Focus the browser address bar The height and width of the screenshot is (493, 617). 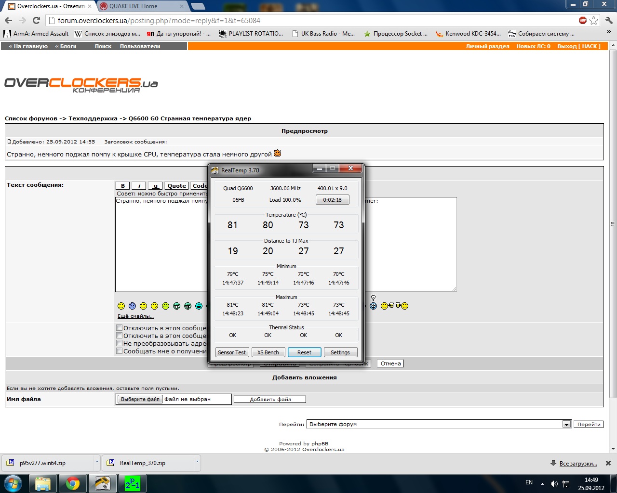(x=311, y=20)
